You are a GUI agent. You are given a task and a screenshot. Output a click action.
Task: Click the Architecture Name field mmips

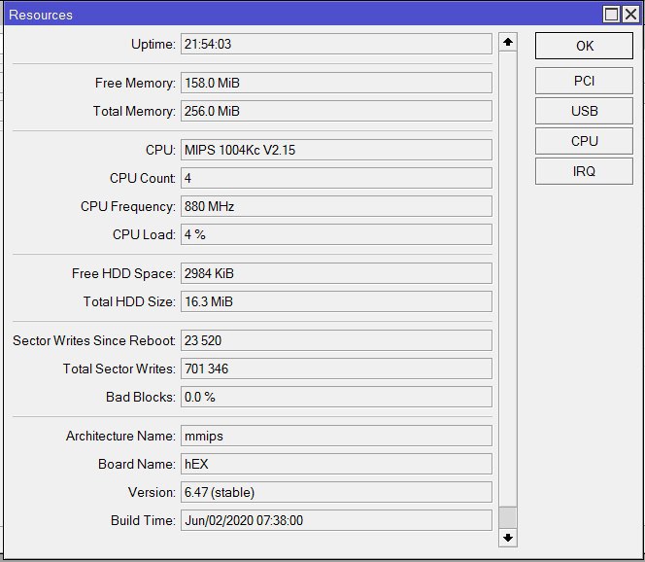[x=336, y=436]
